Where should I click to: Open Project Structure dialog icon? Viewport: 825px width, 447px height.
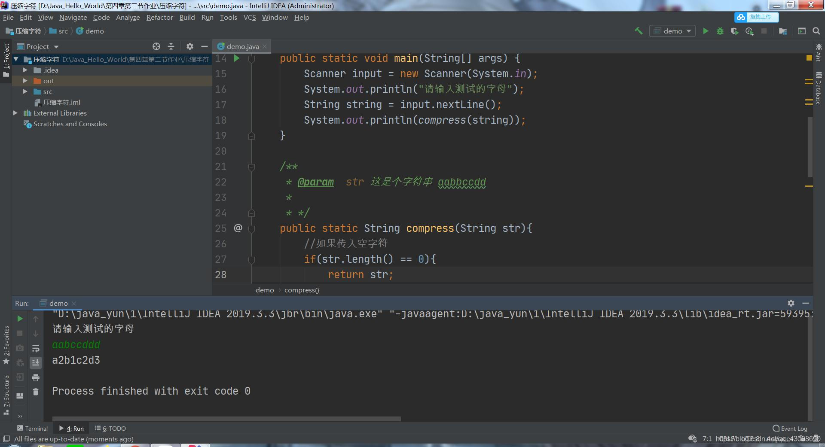pos(783,31)
